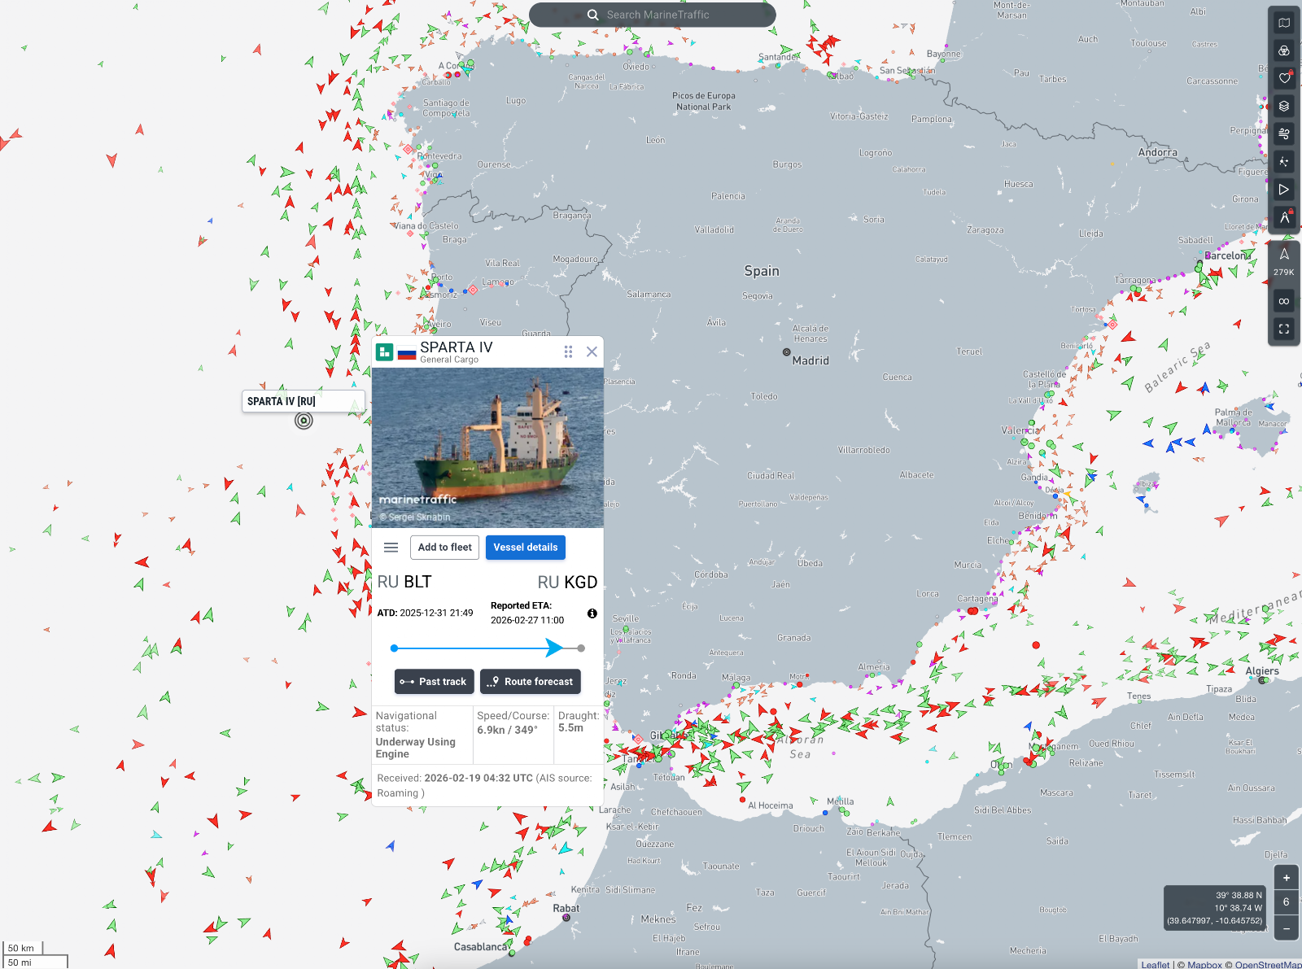Show the Route forecast

[x=531, y=682]
